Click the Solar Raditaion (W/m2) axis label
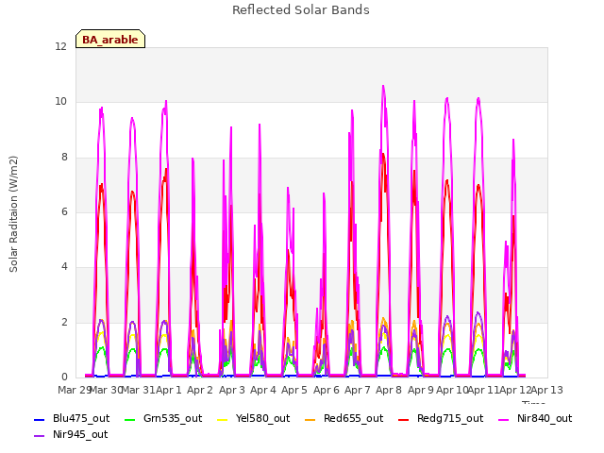The image size is (604, 453). pyautogui.click(x=13, y=214)
